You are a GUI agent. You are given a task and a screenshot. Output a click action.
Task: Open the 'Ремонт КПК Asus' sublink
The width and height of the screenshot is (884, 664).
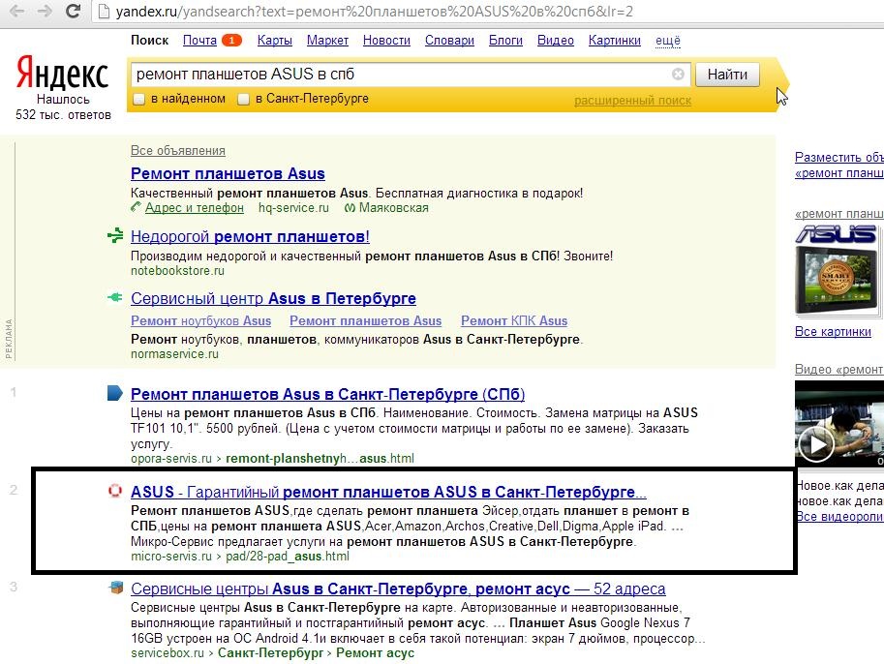tap(514, 320)
